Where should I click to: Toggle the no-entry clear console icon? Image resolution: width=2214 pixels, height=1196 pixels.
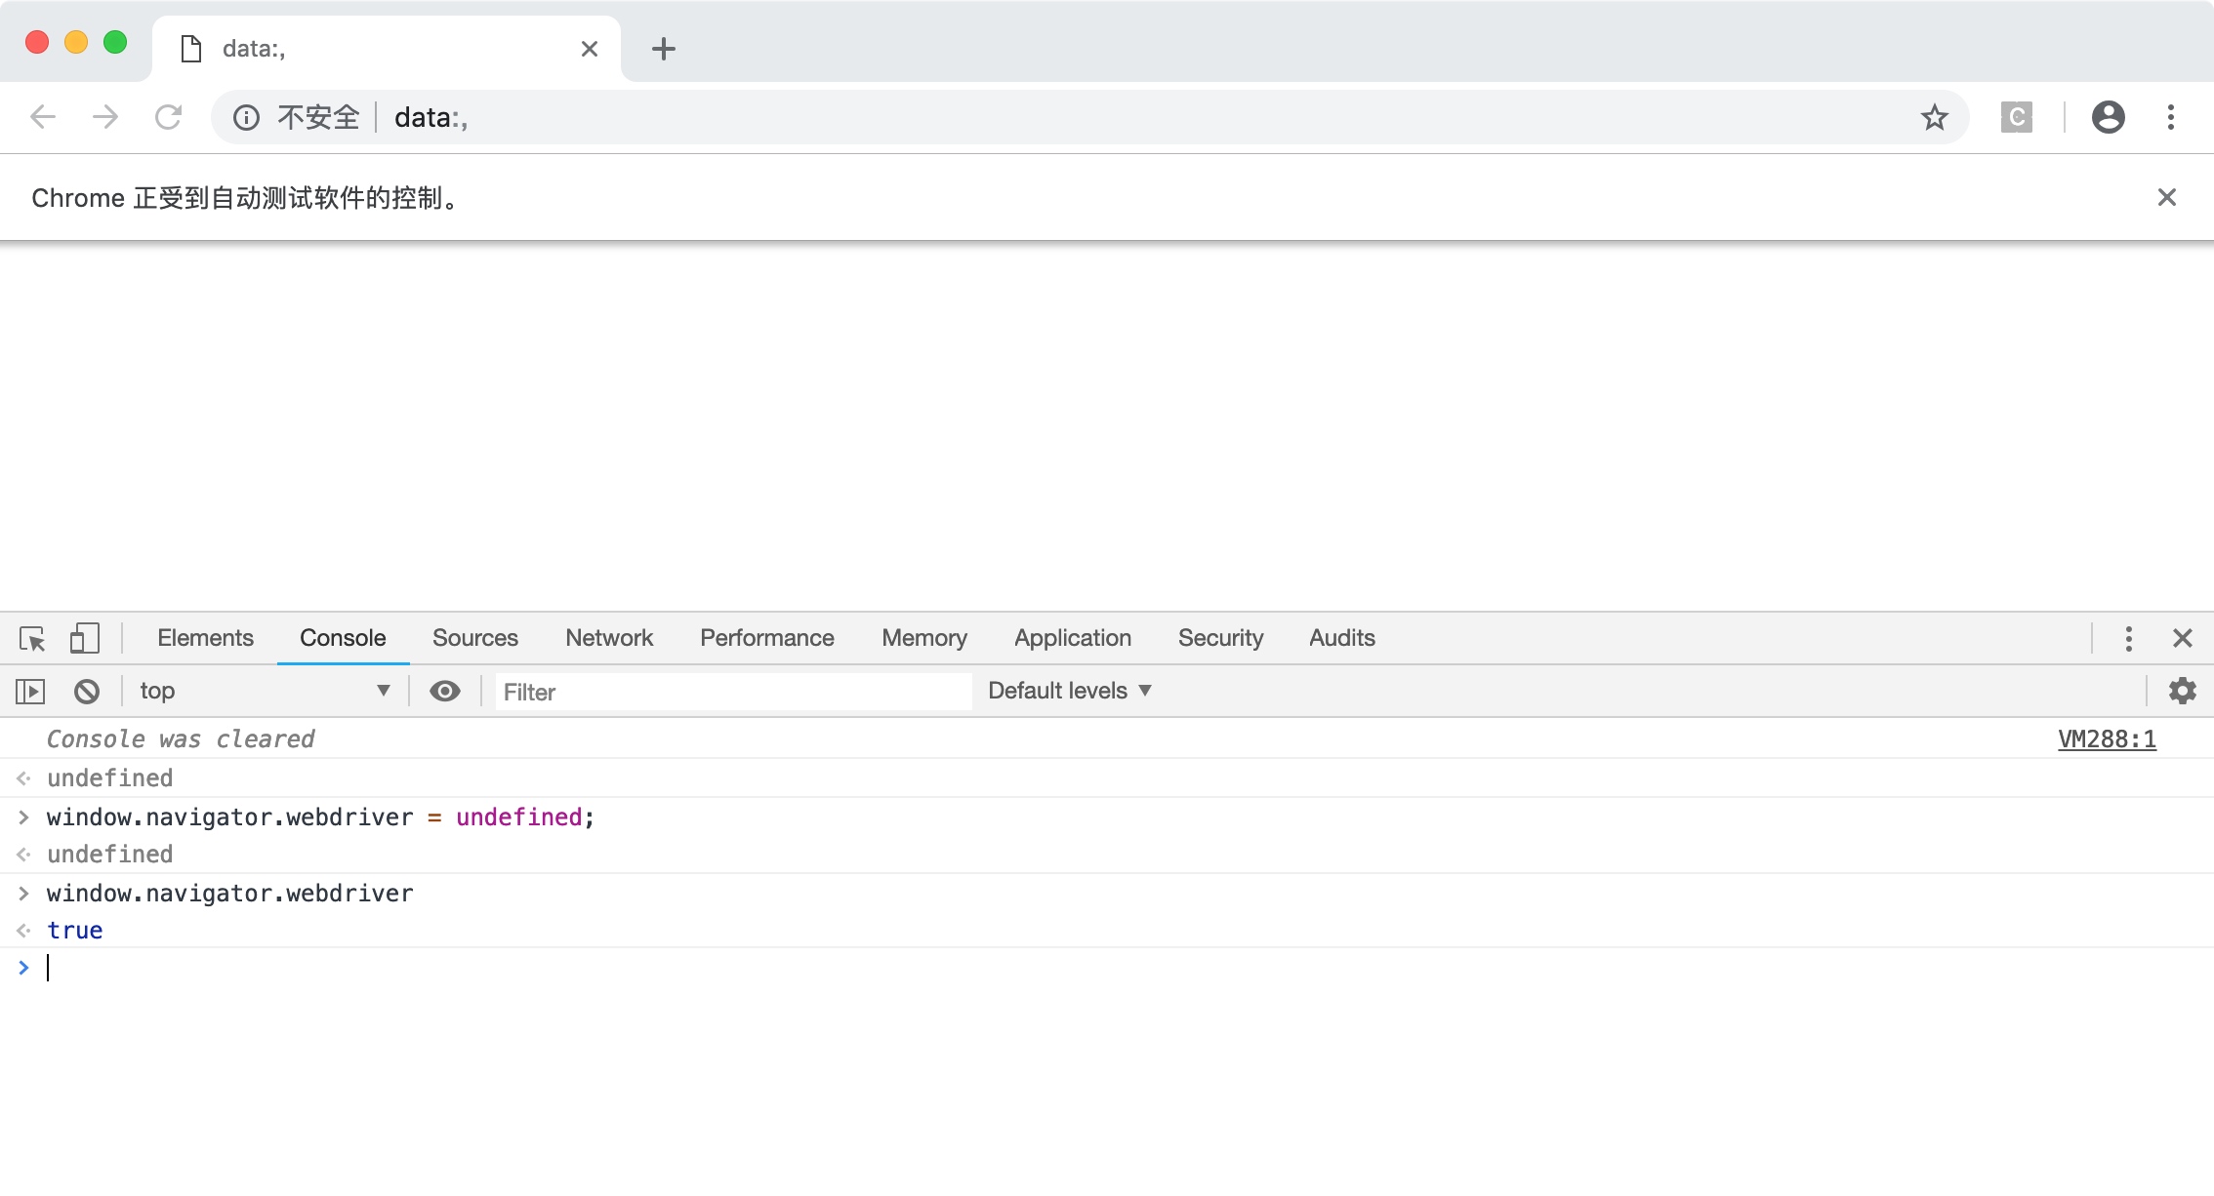point(86,691)
